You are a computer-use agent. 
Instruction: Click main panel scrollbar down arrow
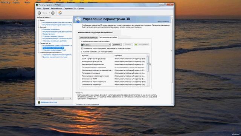point(172,104)
